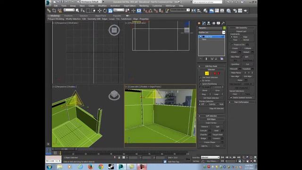Click the Select and Scale tool

(110, 10)
